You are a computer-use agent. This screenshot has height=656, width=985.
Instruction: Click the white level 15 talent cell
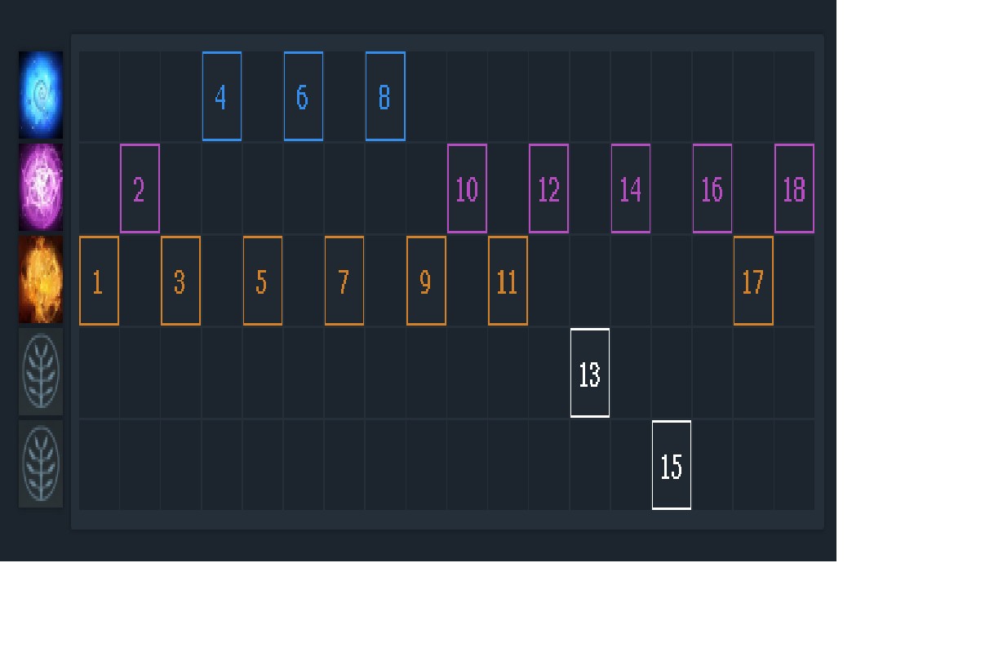(672, 465)
